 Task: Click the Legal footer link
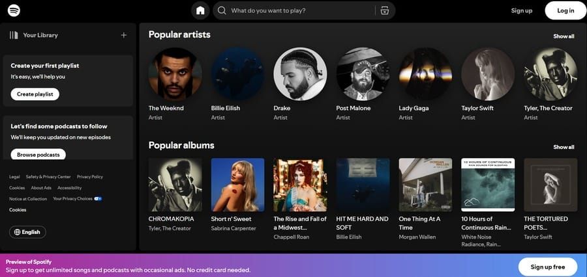point(14,177)
